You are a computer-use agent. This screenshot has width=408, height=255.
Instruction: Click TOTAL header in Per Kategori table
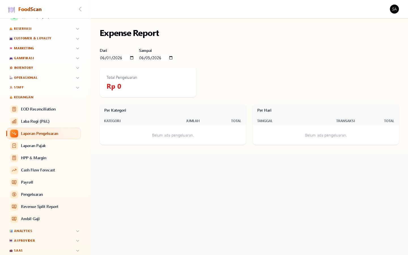[x=236, y=121]
